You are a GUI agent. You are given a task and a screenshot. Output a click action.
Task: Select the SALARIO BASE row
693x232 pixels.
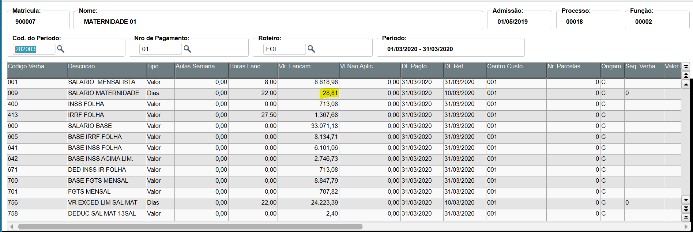pos(344,126)
